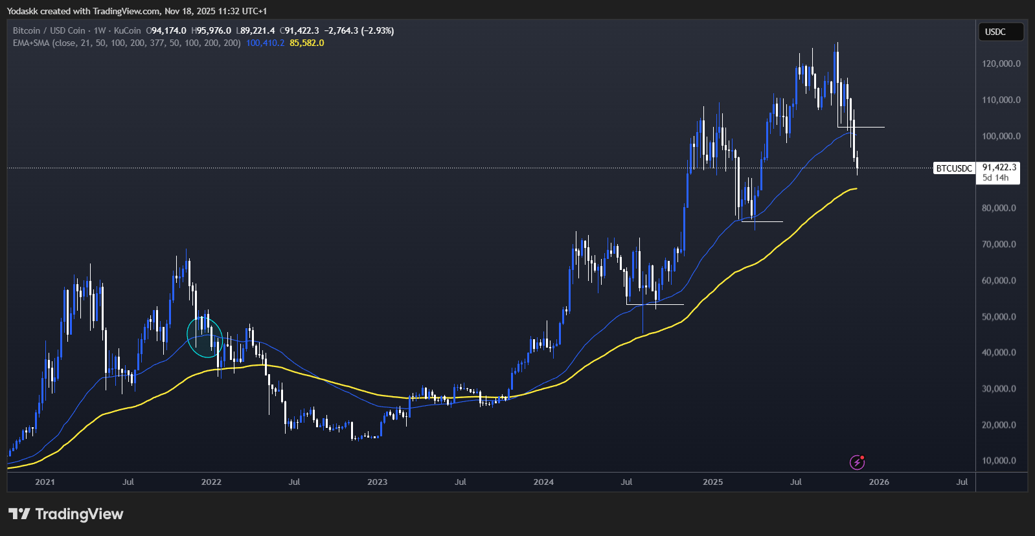This screenshot has height=536, width=1035.
Task: Click the BTCUSDC symbol price label
Action: [x=954, y=168]
